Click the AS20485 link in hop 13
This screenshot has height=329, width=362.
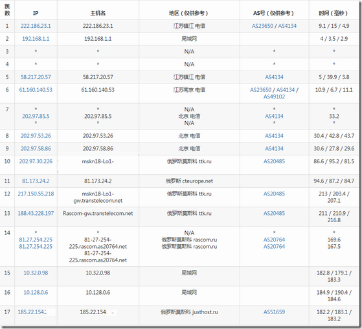pos(275,213)
